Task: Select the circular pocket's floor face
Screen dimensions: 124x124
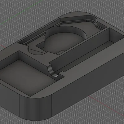Action: click(x=64, y=42)
